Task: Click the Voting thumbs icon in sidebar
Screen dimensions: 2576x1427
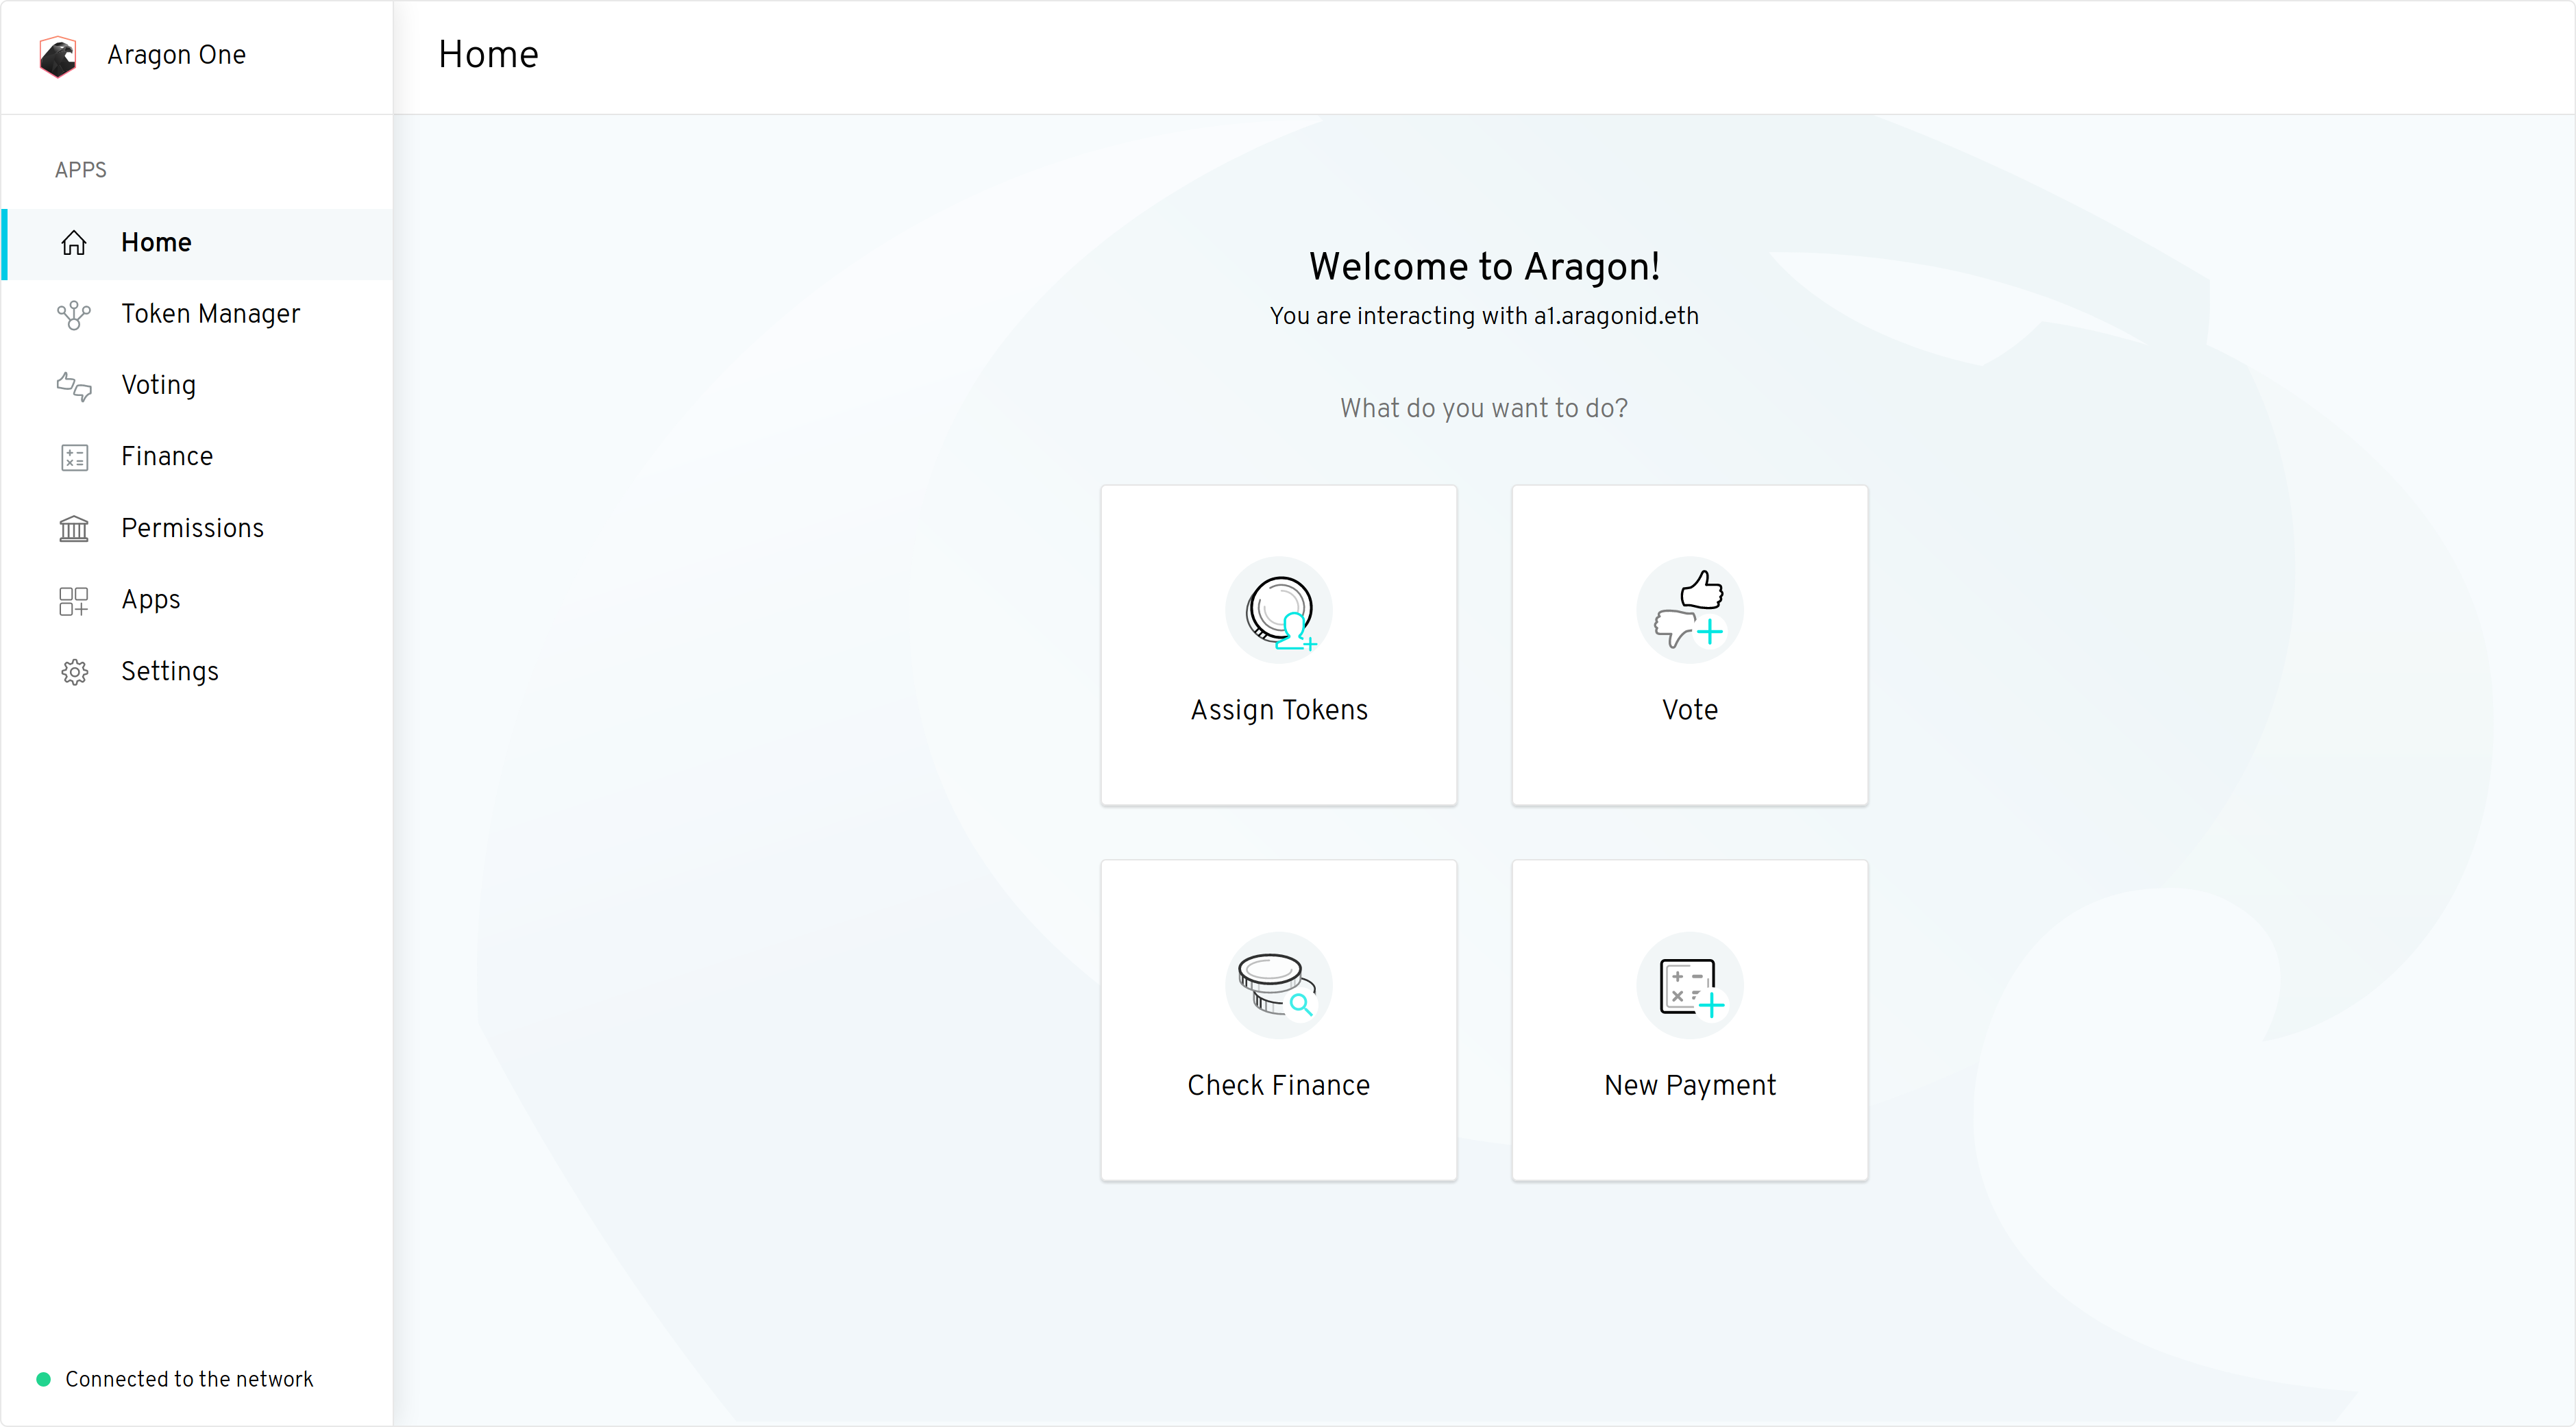Action: (74, 386)
